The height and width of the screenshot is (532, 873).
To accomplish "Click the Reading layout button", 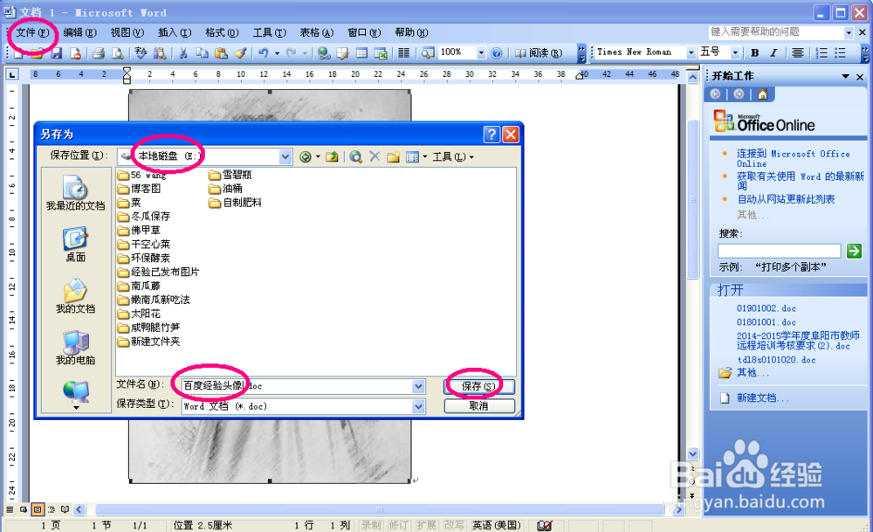I will pyautogui.click(x=539, y=53).
